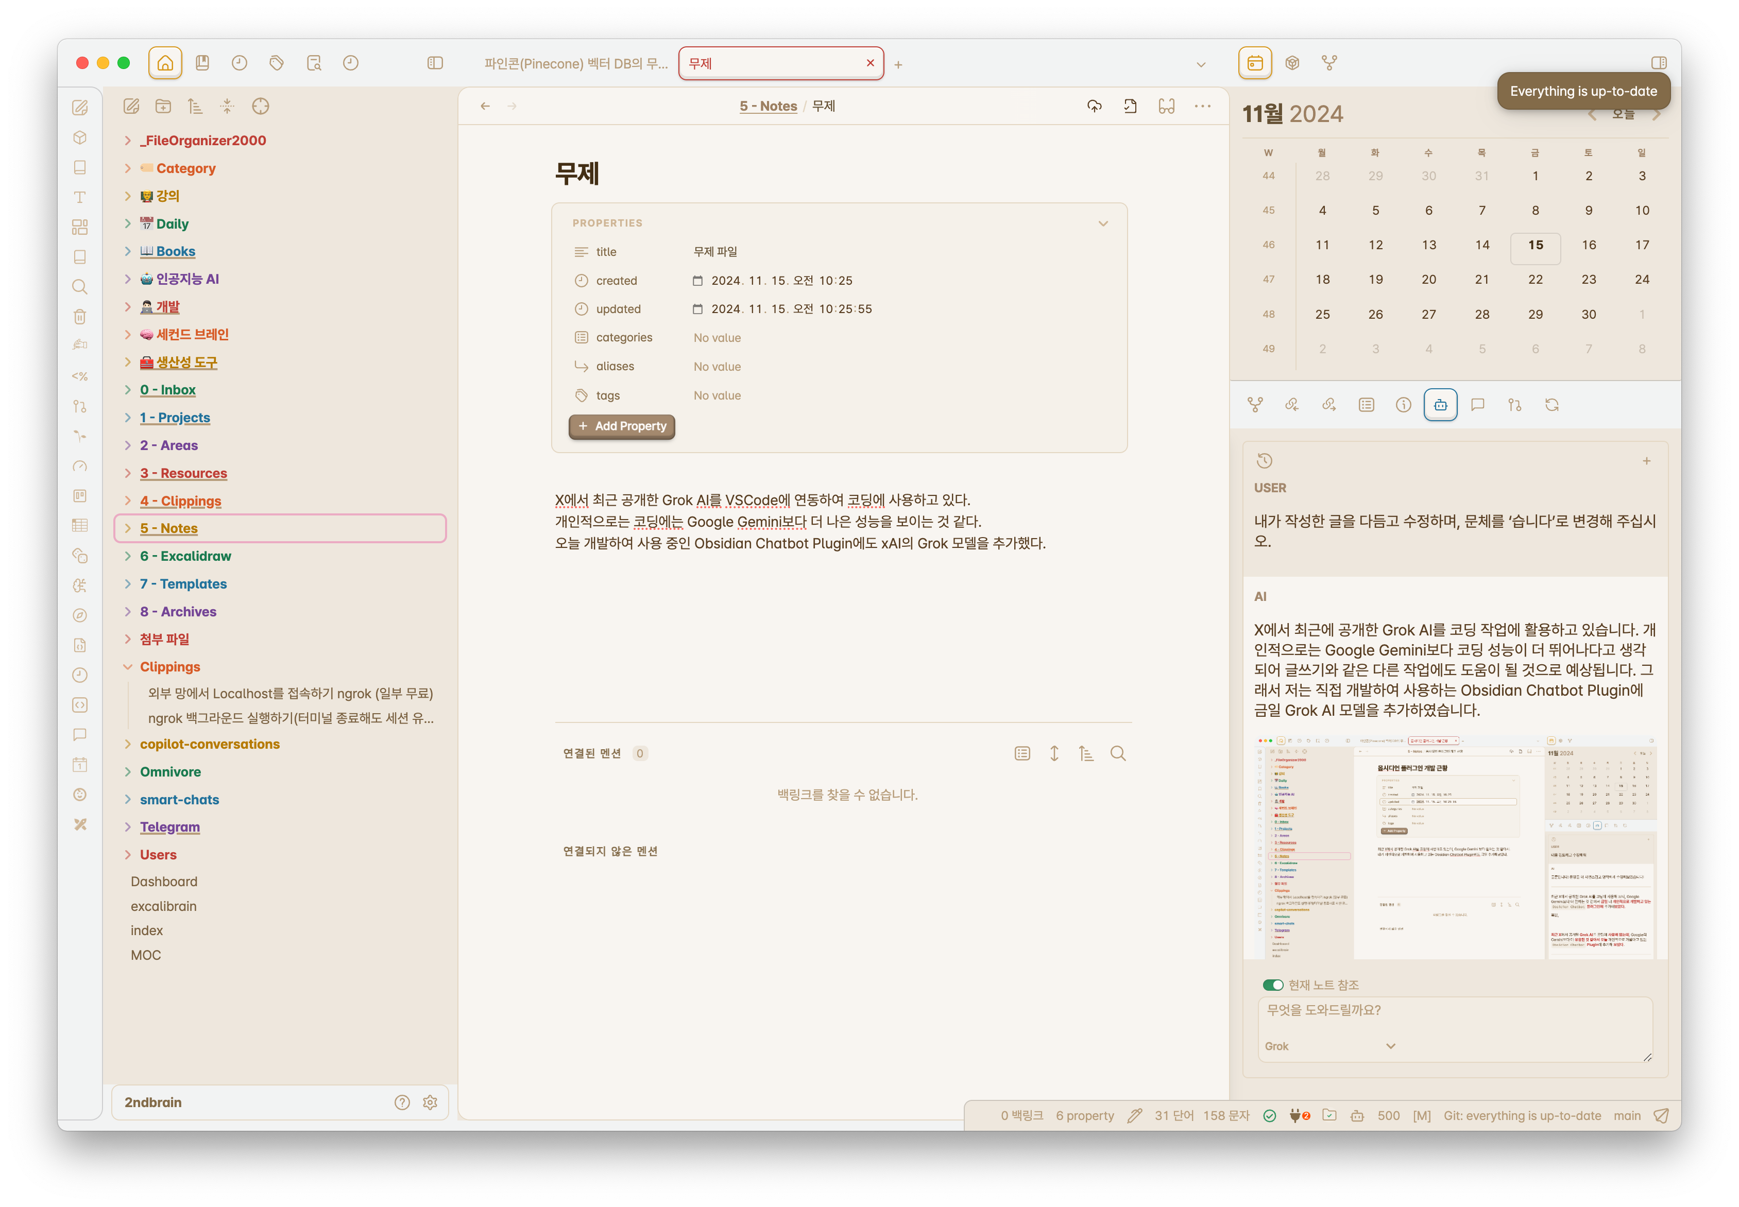Screen dimensions: 1739x1207
Task: Click the new folder icon
Action: tap(163, 107)
